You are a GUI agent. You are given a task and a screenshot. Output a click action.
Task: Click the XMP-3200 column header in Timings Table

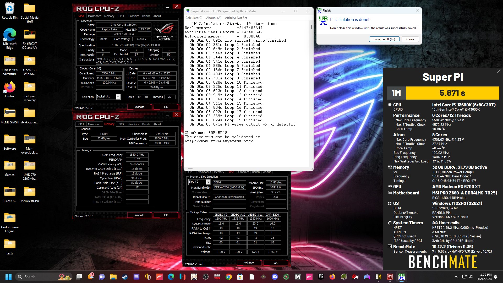coord(272,215)
